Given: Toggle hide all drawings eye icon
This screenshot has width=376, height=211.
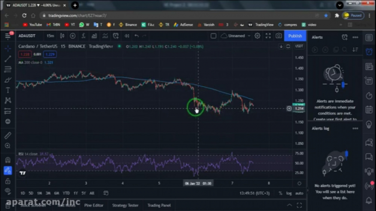Looking at the screenshot, I should pos(8,191).
